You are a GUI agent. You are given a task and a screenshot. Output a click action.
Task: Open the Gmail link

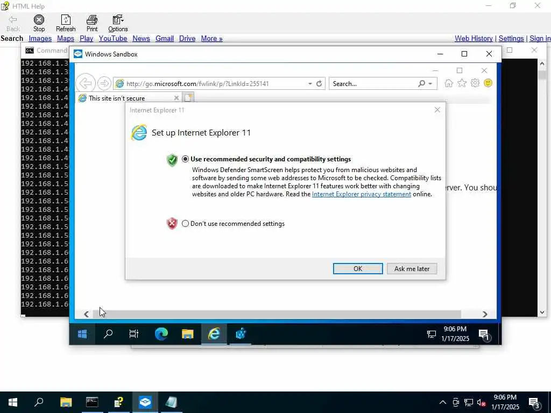(x=165, y=39)
